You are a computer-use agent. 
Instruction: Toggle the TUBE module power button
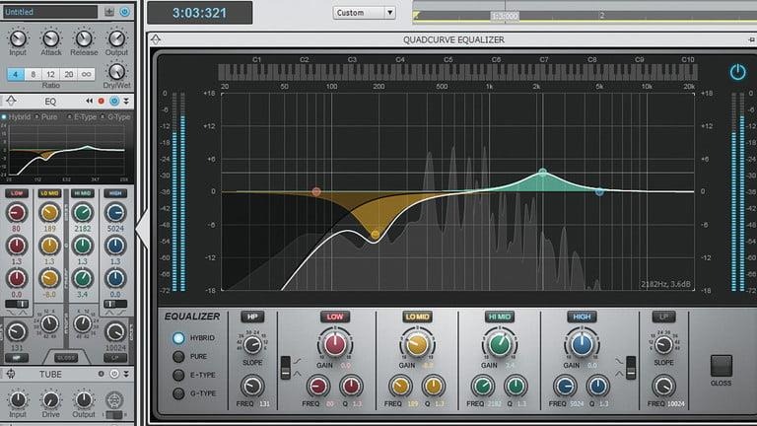pos(114,374)
